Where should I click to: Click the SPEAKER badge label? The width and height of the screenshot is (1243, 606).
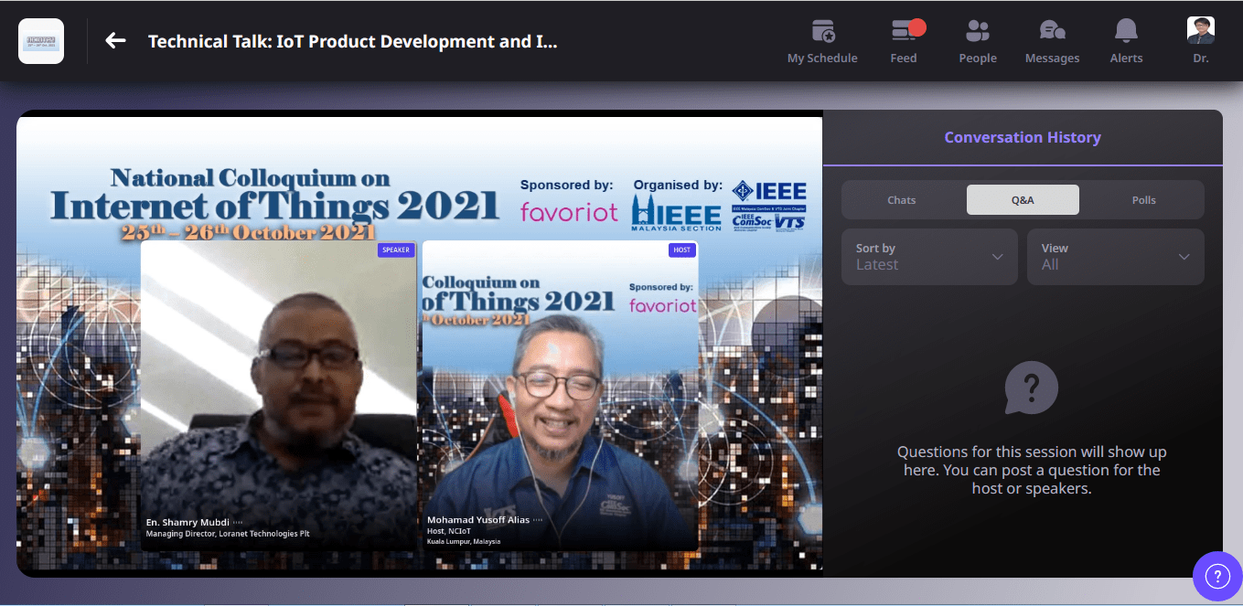point(396,250)
